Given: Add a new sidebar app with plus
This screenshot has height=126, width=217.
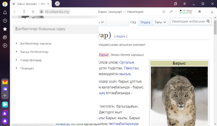Looking at the screenshot, I should click(x=5, y=95).
